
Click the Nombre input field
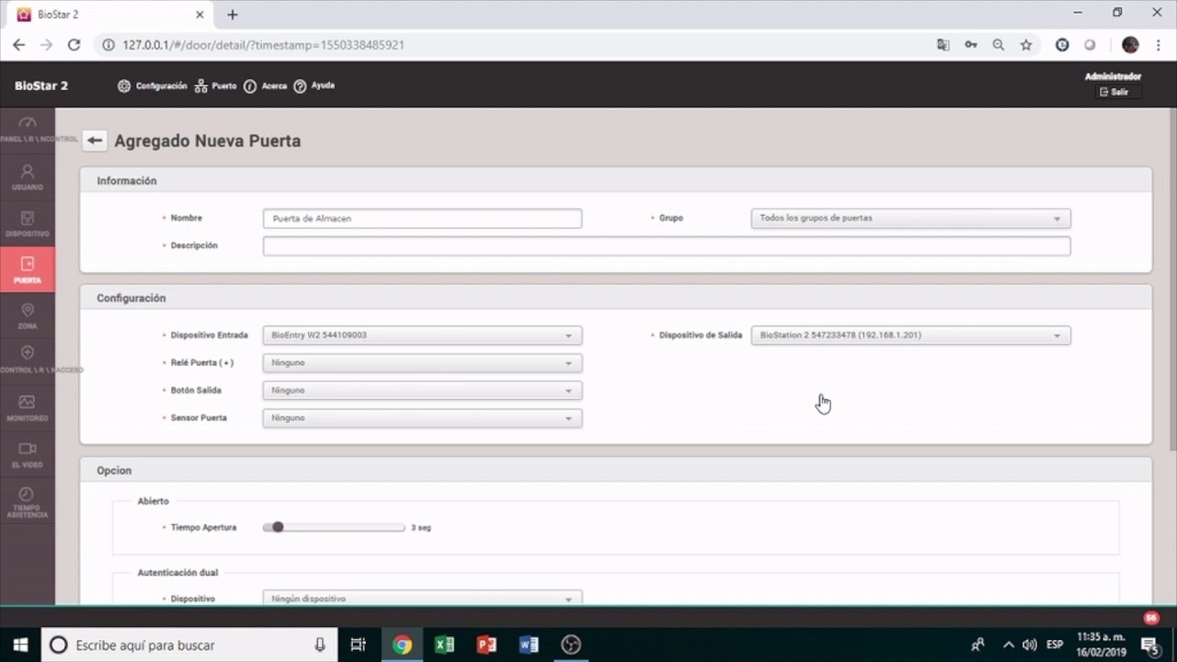click(422, 218)
